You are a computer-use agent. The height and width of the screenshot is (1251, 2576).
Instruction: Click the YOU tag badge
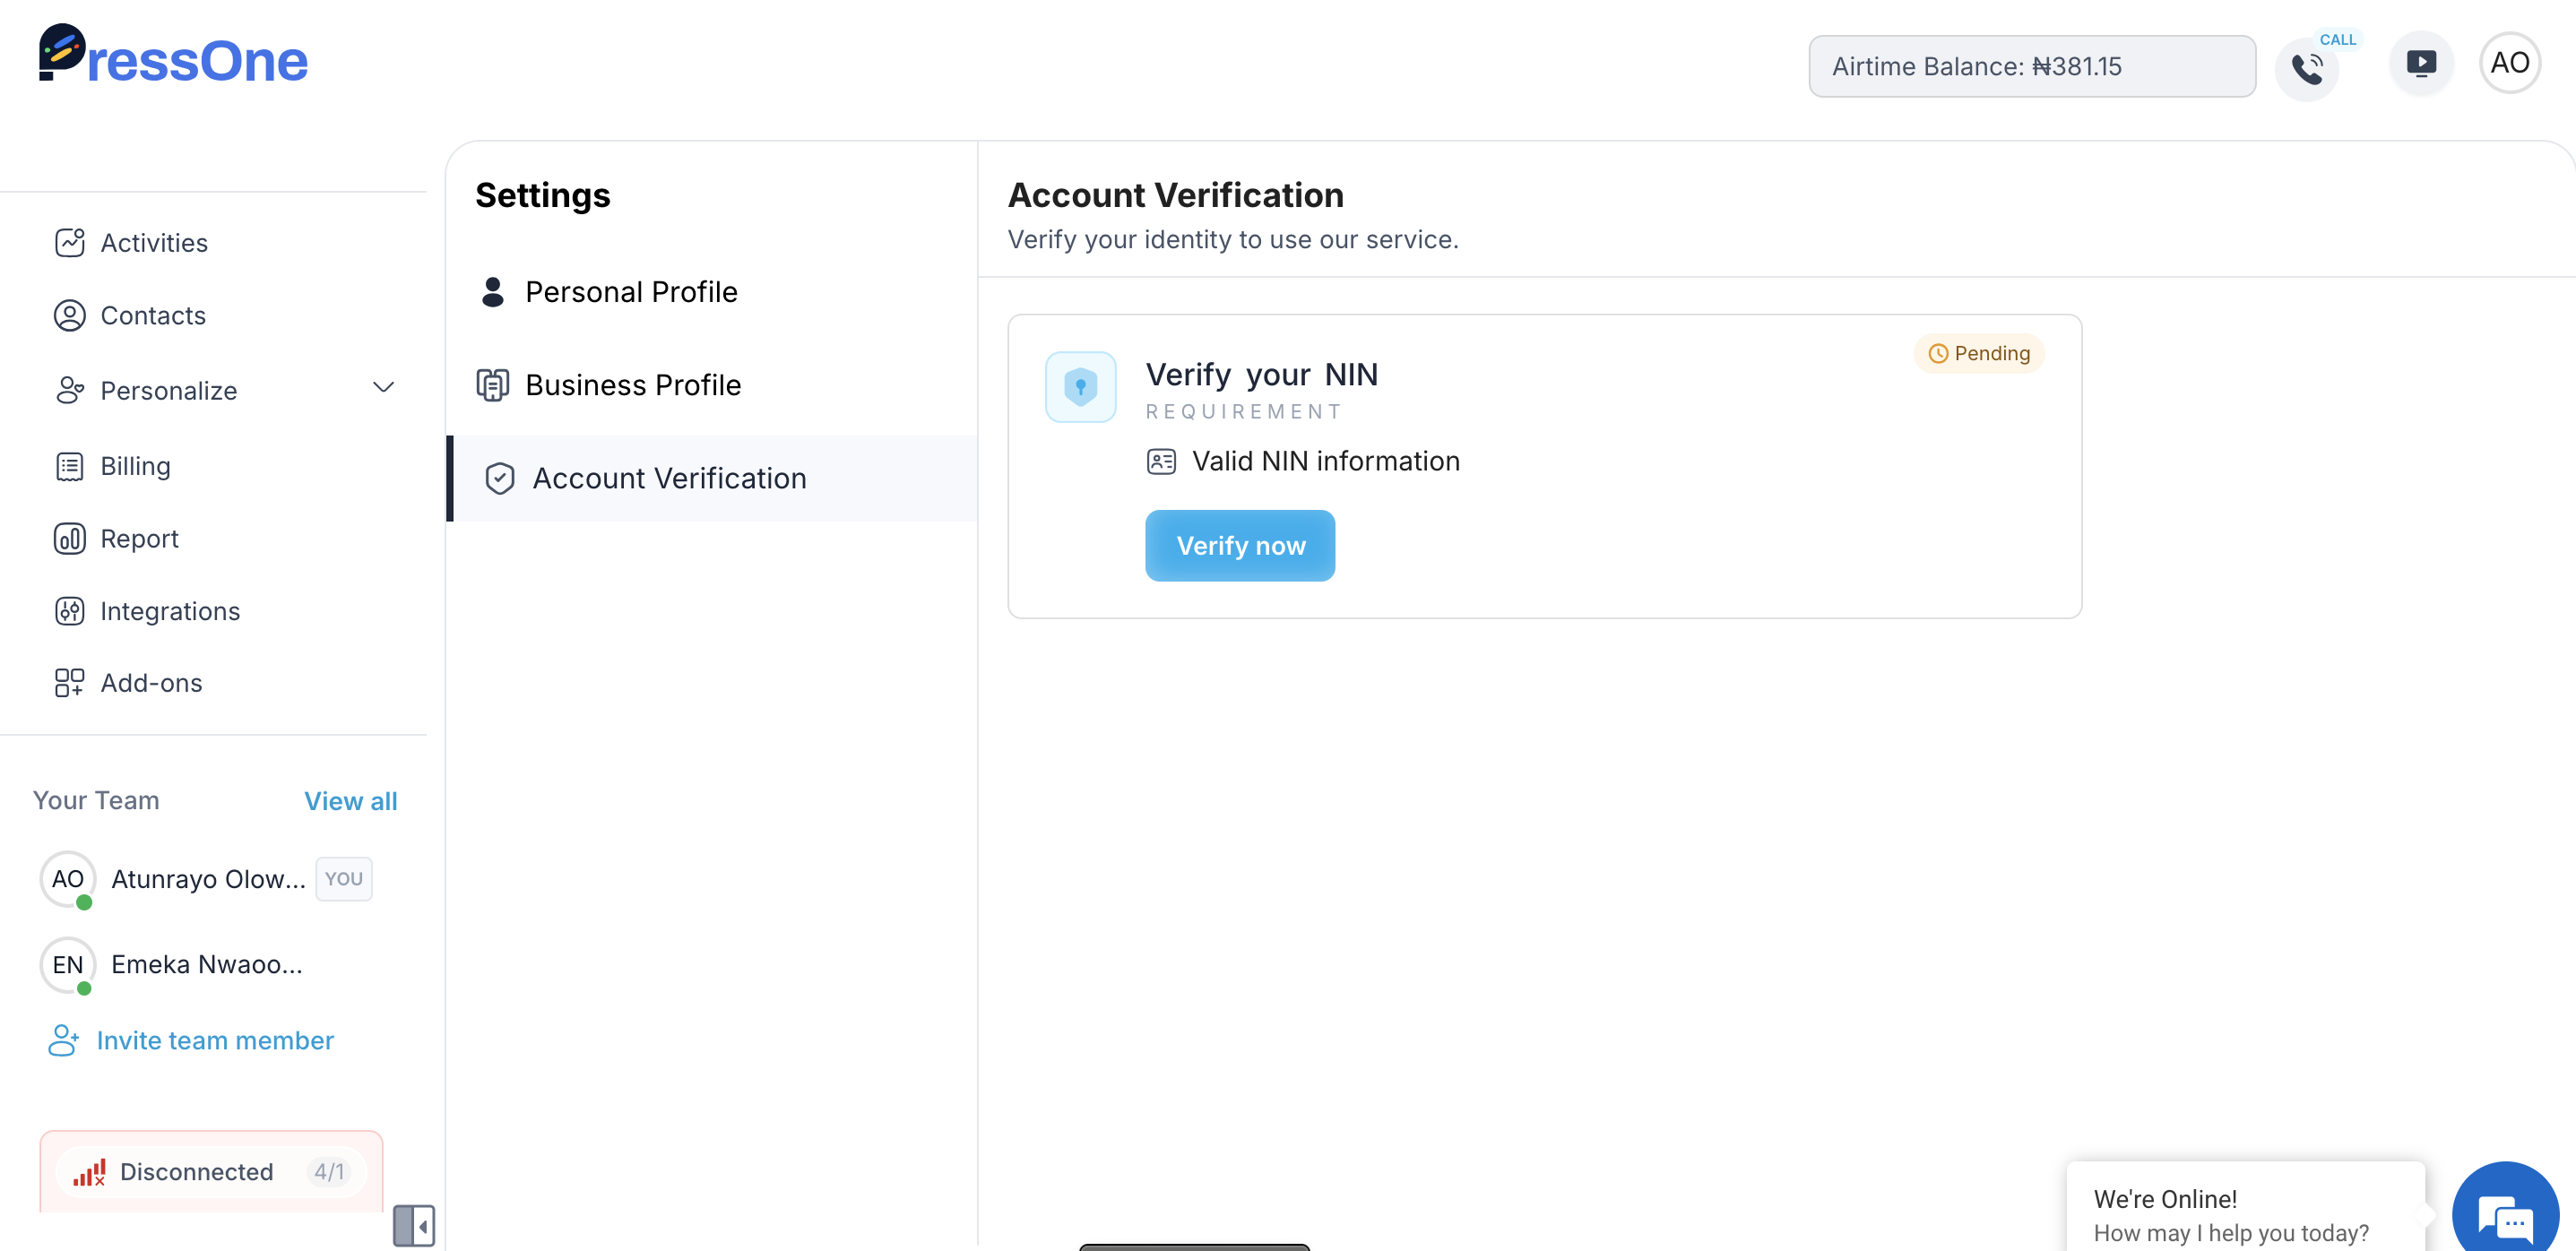coord(343,879)
